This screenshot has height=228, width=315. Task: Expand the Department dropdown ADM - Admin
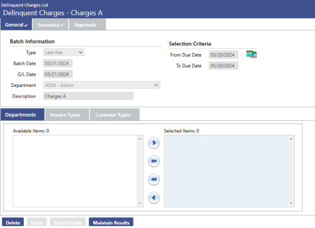pyautogui.click(x=101, y=85)
